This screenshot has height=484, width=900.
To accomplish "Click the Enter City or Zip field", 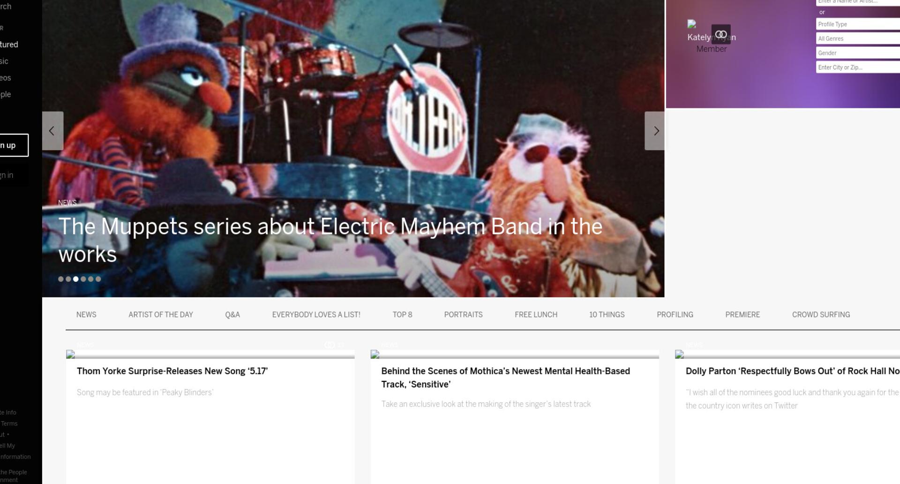I will [858, 68].
